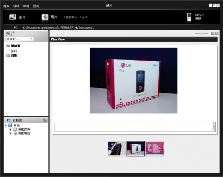Click PC in the path breadcrumb
Viewport: 223px width, 177px height.
(16, 28)
